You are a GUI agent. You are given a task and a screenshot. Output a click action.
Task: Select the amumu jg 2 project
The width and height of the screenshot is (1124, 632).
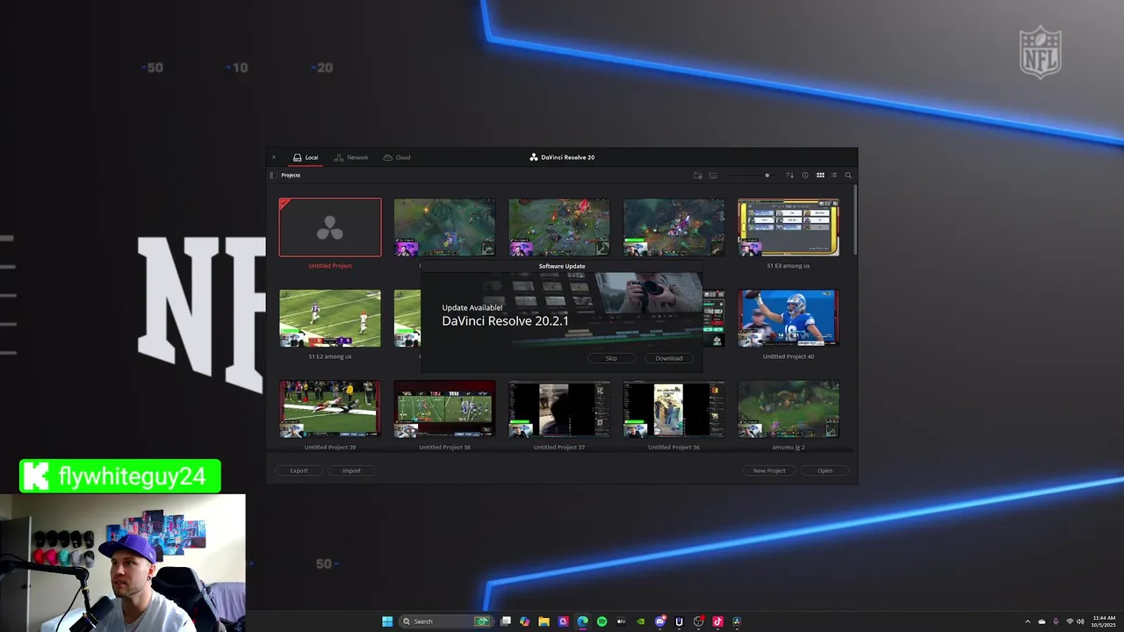point(788,408)
